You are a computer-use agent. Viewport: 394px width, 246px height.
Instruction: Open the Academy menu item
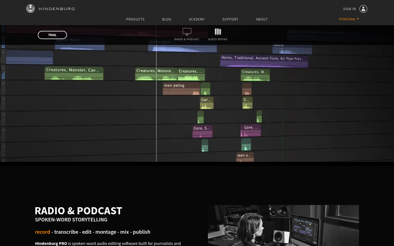tap(197, 19)
